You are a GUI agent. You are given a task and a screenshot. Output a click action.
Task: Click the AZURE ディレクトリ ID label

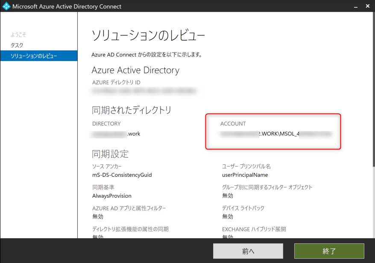point(116,82)
